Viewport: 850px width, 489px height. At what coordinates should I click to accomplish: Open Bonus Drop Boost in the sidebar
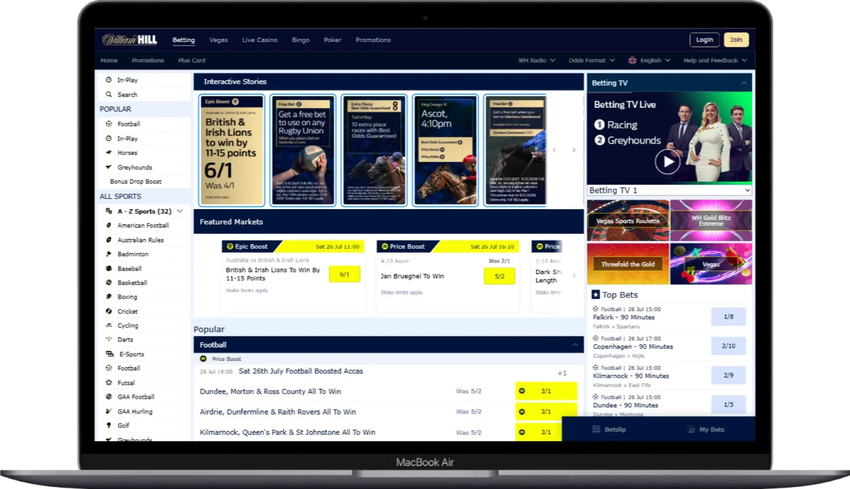click(136, 181)
